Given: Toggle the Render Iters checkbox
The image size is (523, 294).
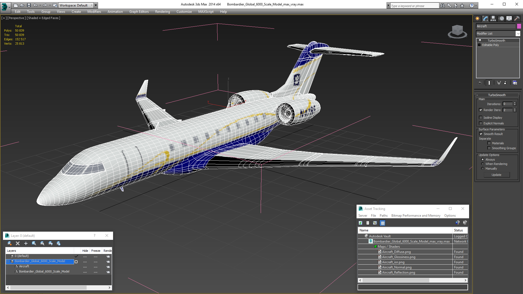Looking at the screenshot, I should [x=481, y=110].
